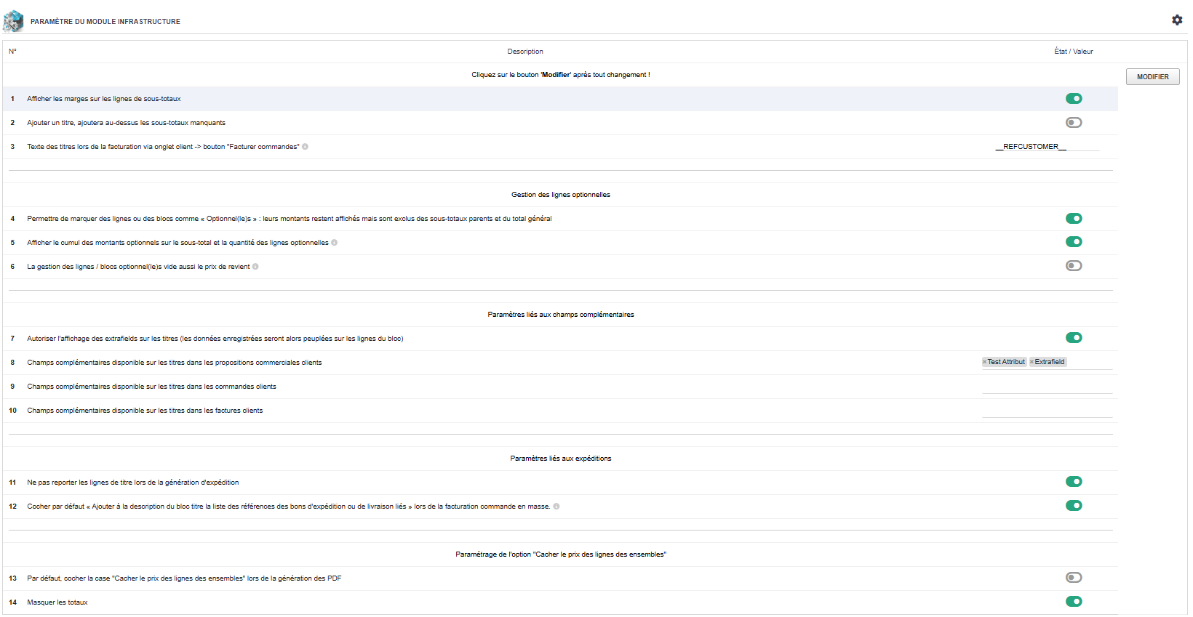The height and width of the screenshot is (617, 1193).
Task: Show info tooltip for prix de revient row
Action: click(x=255, y=267)
